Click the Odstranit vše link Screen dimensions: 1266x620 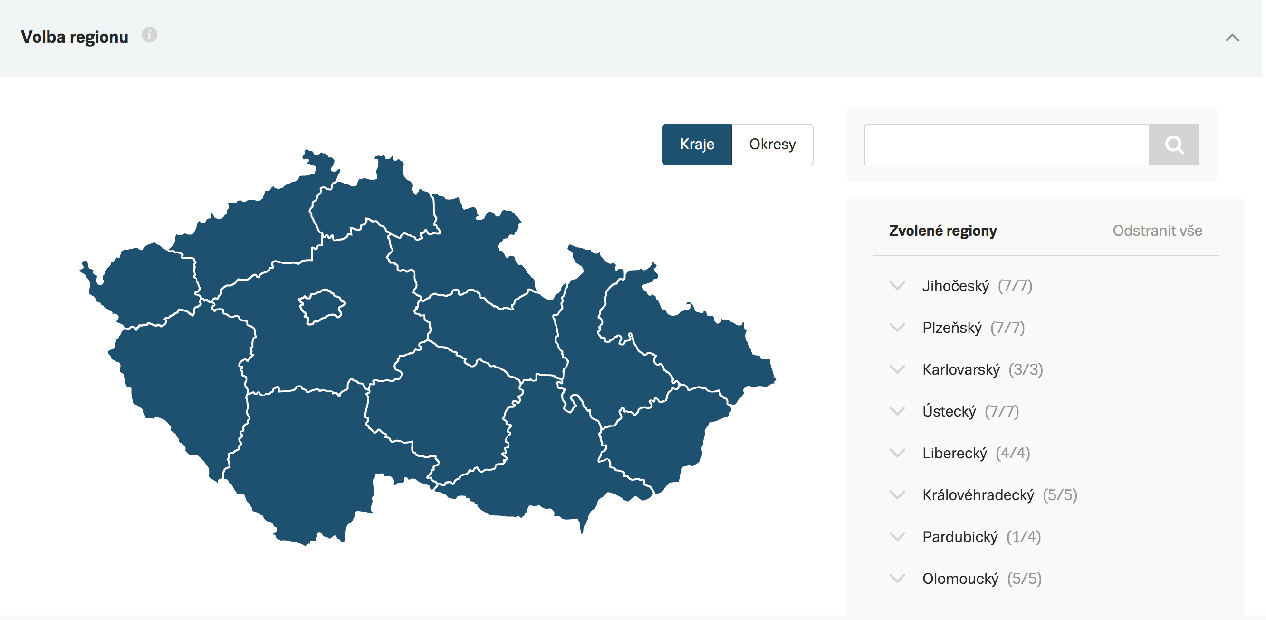click(1157, 231)
